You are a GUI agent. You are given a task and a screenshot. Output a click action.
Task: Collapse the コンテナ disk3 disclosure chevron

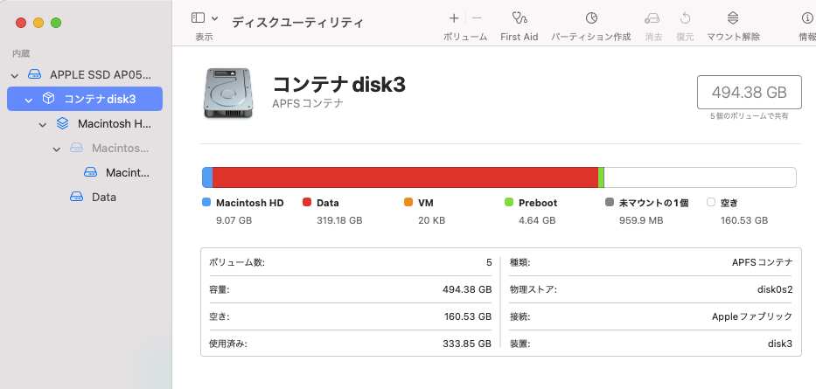[x=29, y=100]
